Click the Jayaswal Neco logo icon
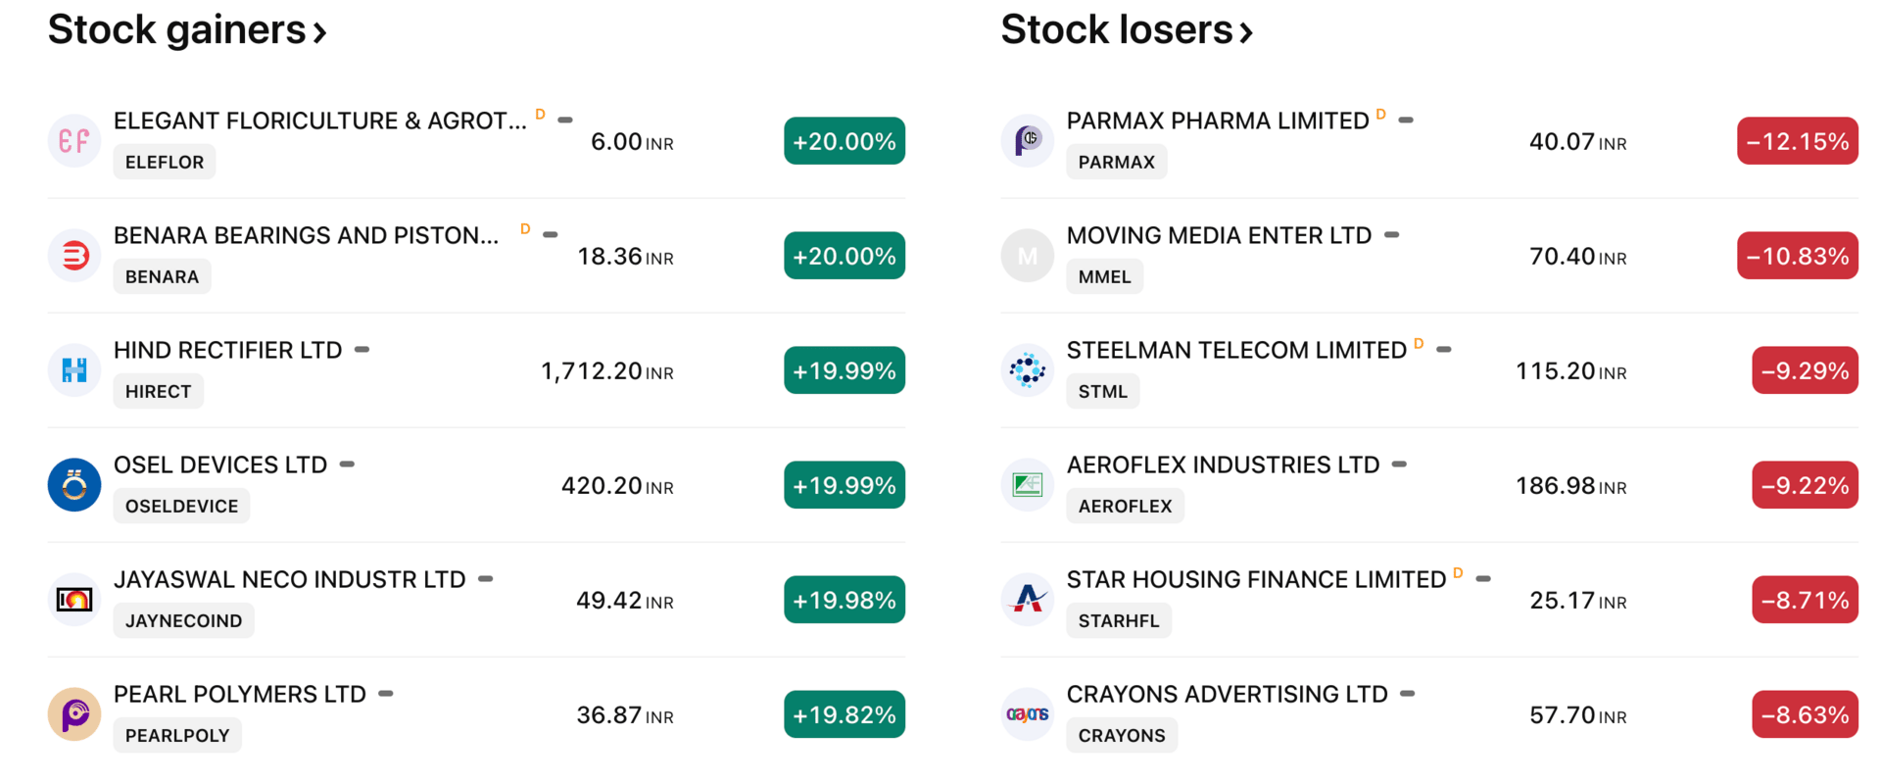1881x782 pixels. tap(74, 600)
